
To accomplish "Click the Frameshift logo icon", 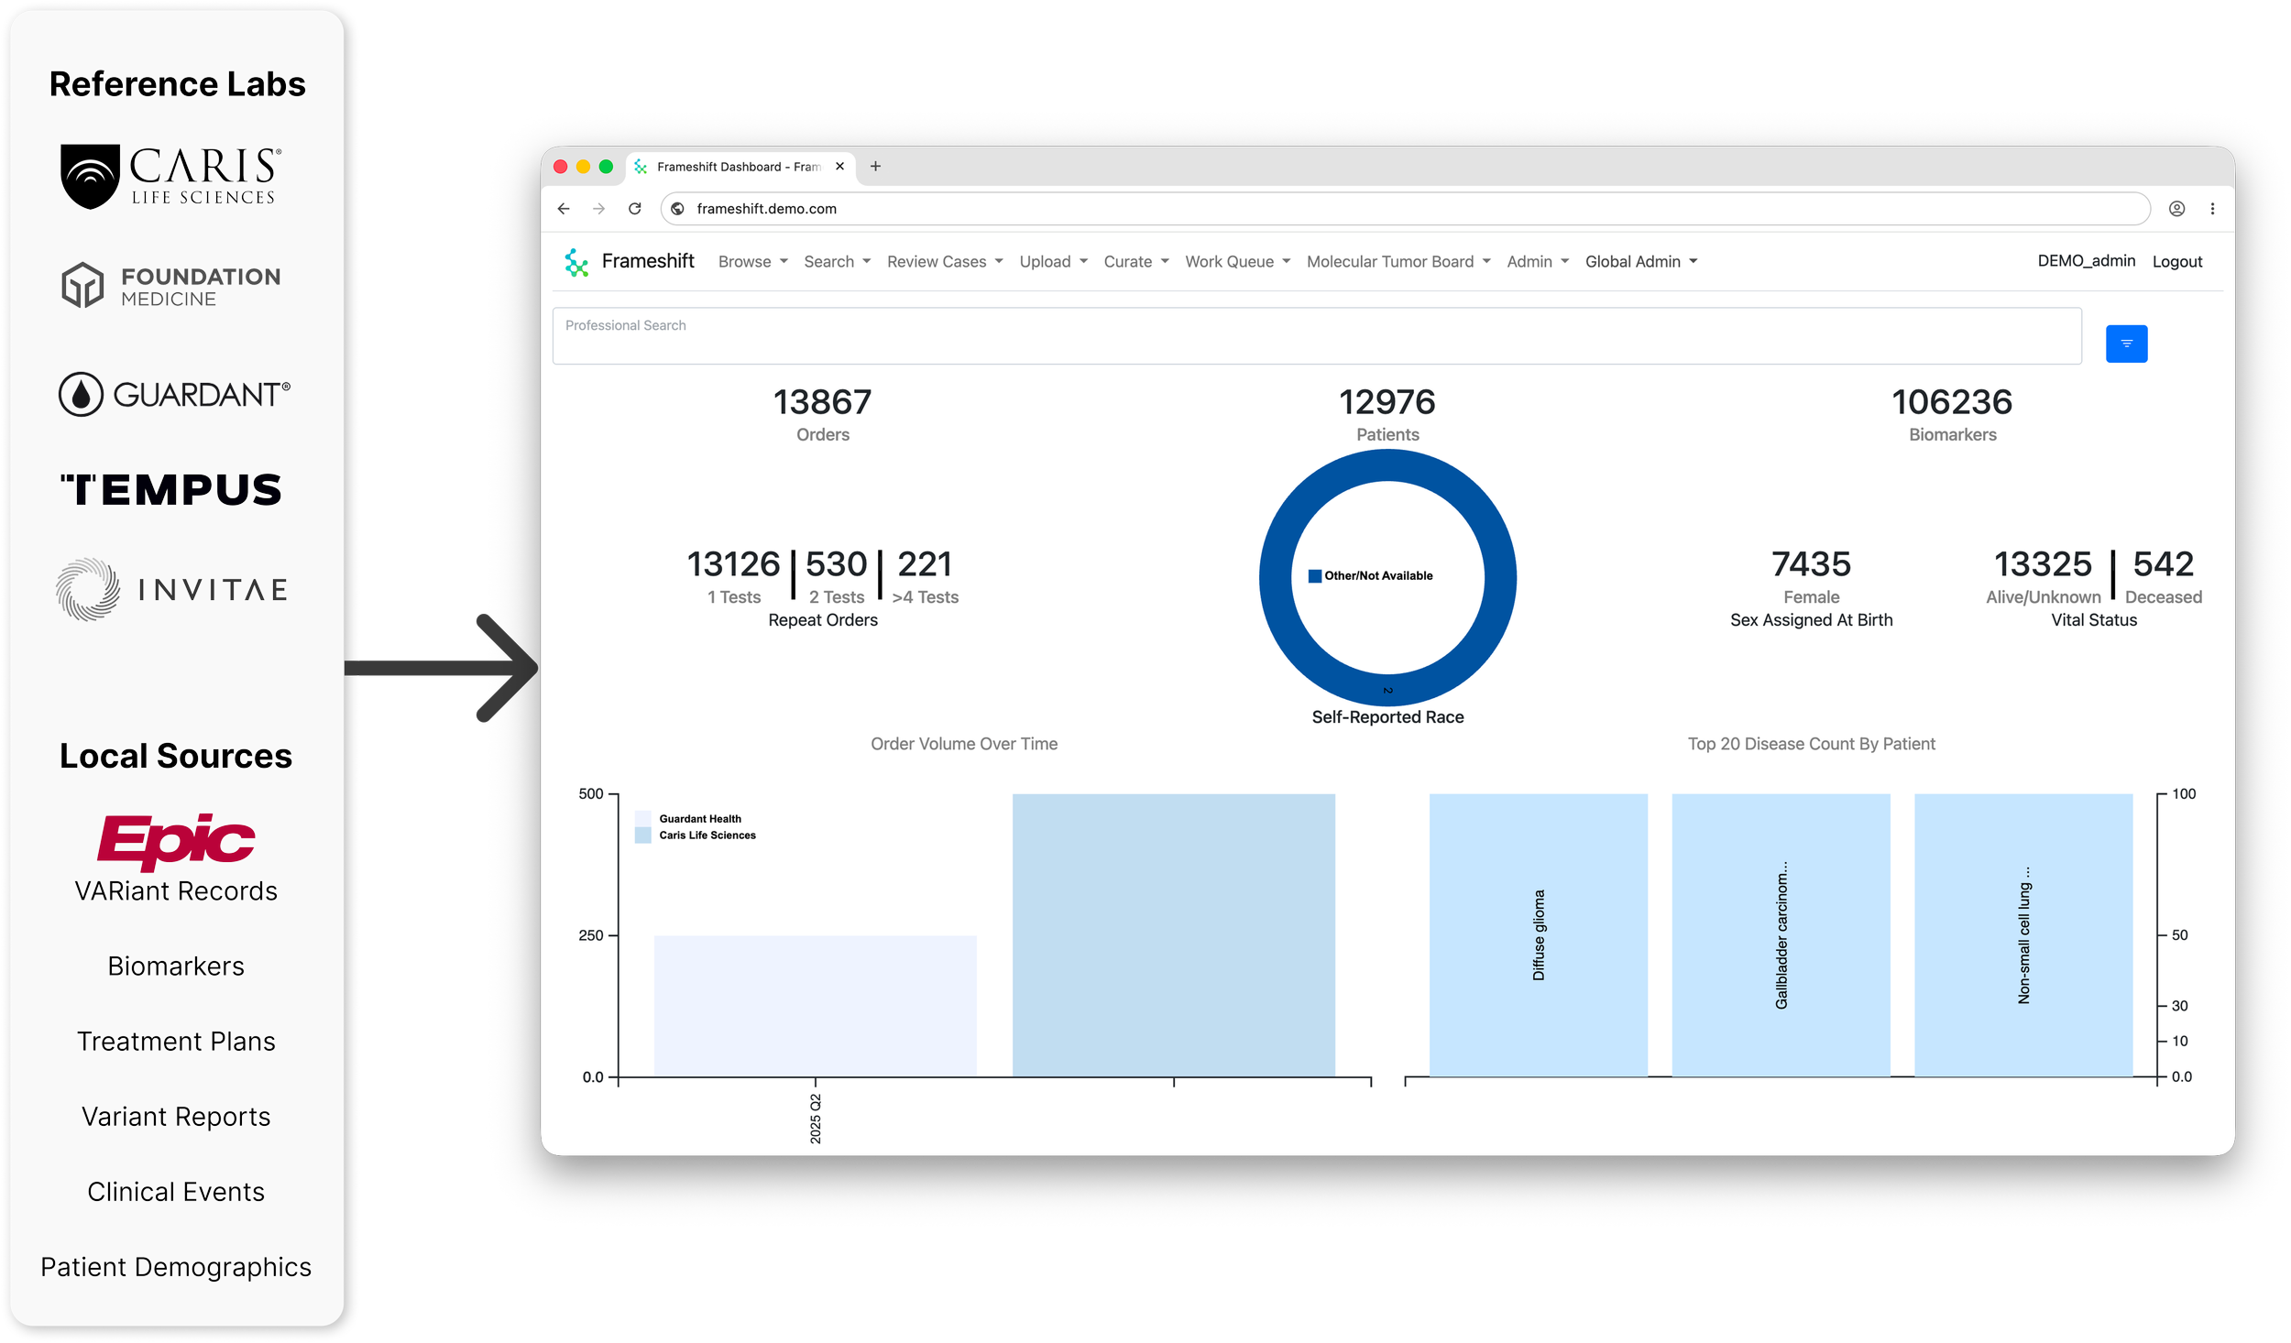I will click(576, 262).
